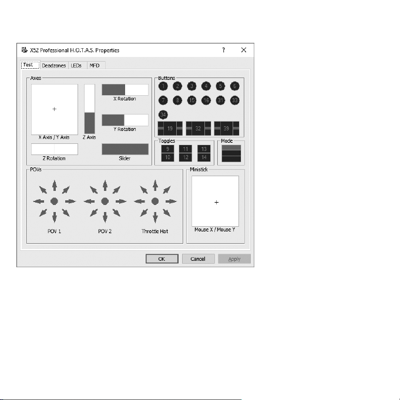Open the LEDs tab
Image resolution: width=400 pixels, height=400 pixels.
coord(78,66)
